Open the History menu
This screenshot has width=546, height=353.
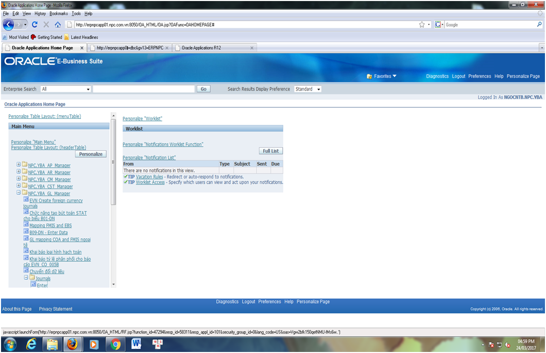(x=40, y=13)
